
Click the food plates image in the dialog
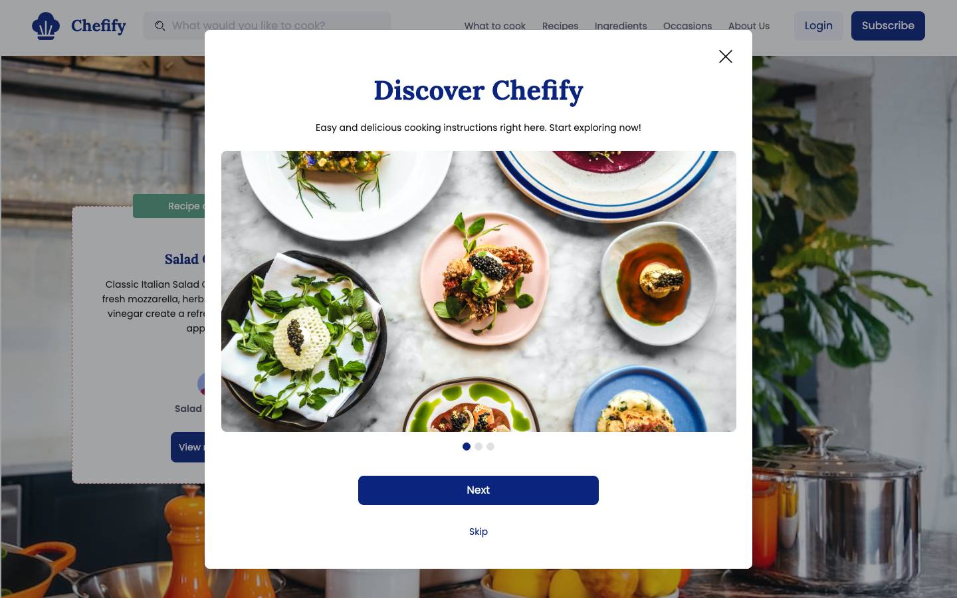click(478, 291)
